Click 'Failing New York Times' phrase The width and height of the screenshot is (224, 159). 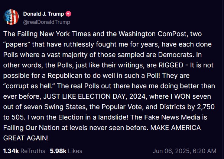[54, 34]
